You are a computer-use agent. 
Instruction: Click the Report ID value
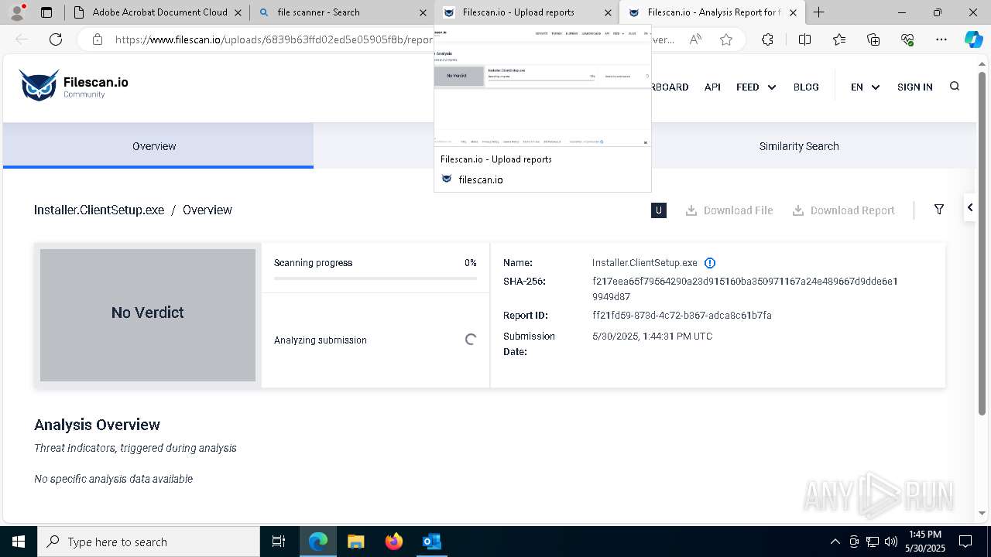point(682,316)
